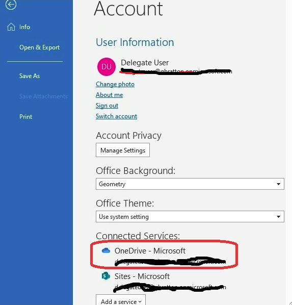This screenshot has width=292, height=305.
Task: Select Print in the sidebar
Action: [25, 117]
